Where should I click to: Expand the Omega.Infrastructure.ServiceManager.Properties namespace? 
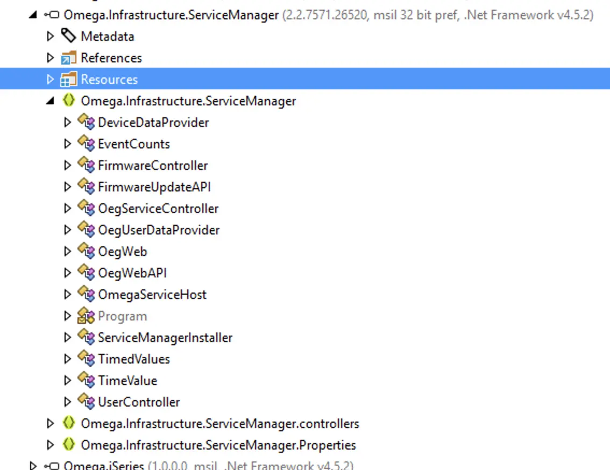coord(51,445)
